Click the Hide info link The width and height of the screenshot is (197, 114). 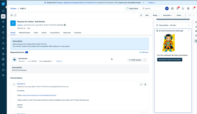tap(59, 61)
